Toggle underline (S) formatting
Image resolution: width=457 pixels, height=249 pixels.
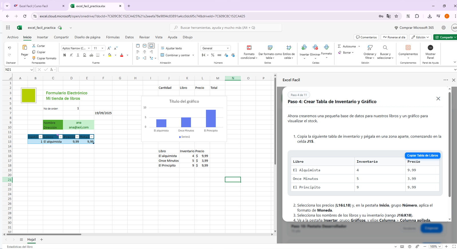[78, 55]
